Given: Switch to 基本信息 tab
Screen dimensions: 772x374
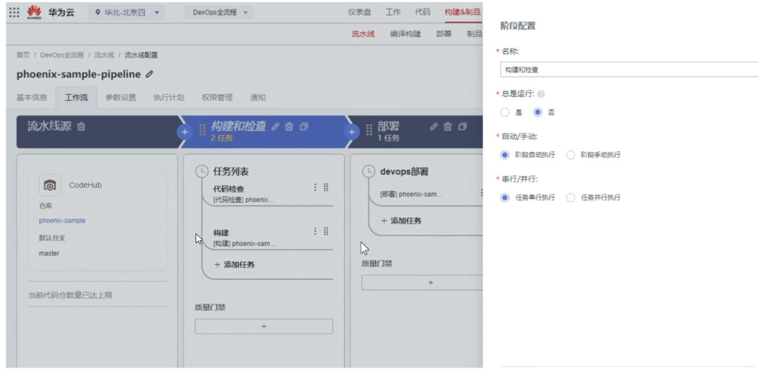Looking at the screenshot, I should click(32, 98).
